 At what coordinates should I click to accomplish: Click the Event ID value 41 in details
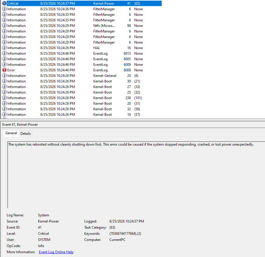(x=39, y=227)
